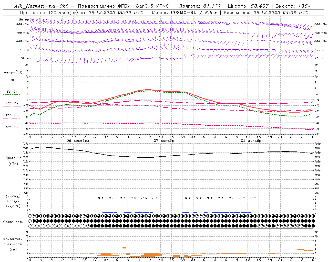The image size is (328, 262).
Task: Click the '08 декабря' date label
Action: pyautogui.click(x=252, y=141)
